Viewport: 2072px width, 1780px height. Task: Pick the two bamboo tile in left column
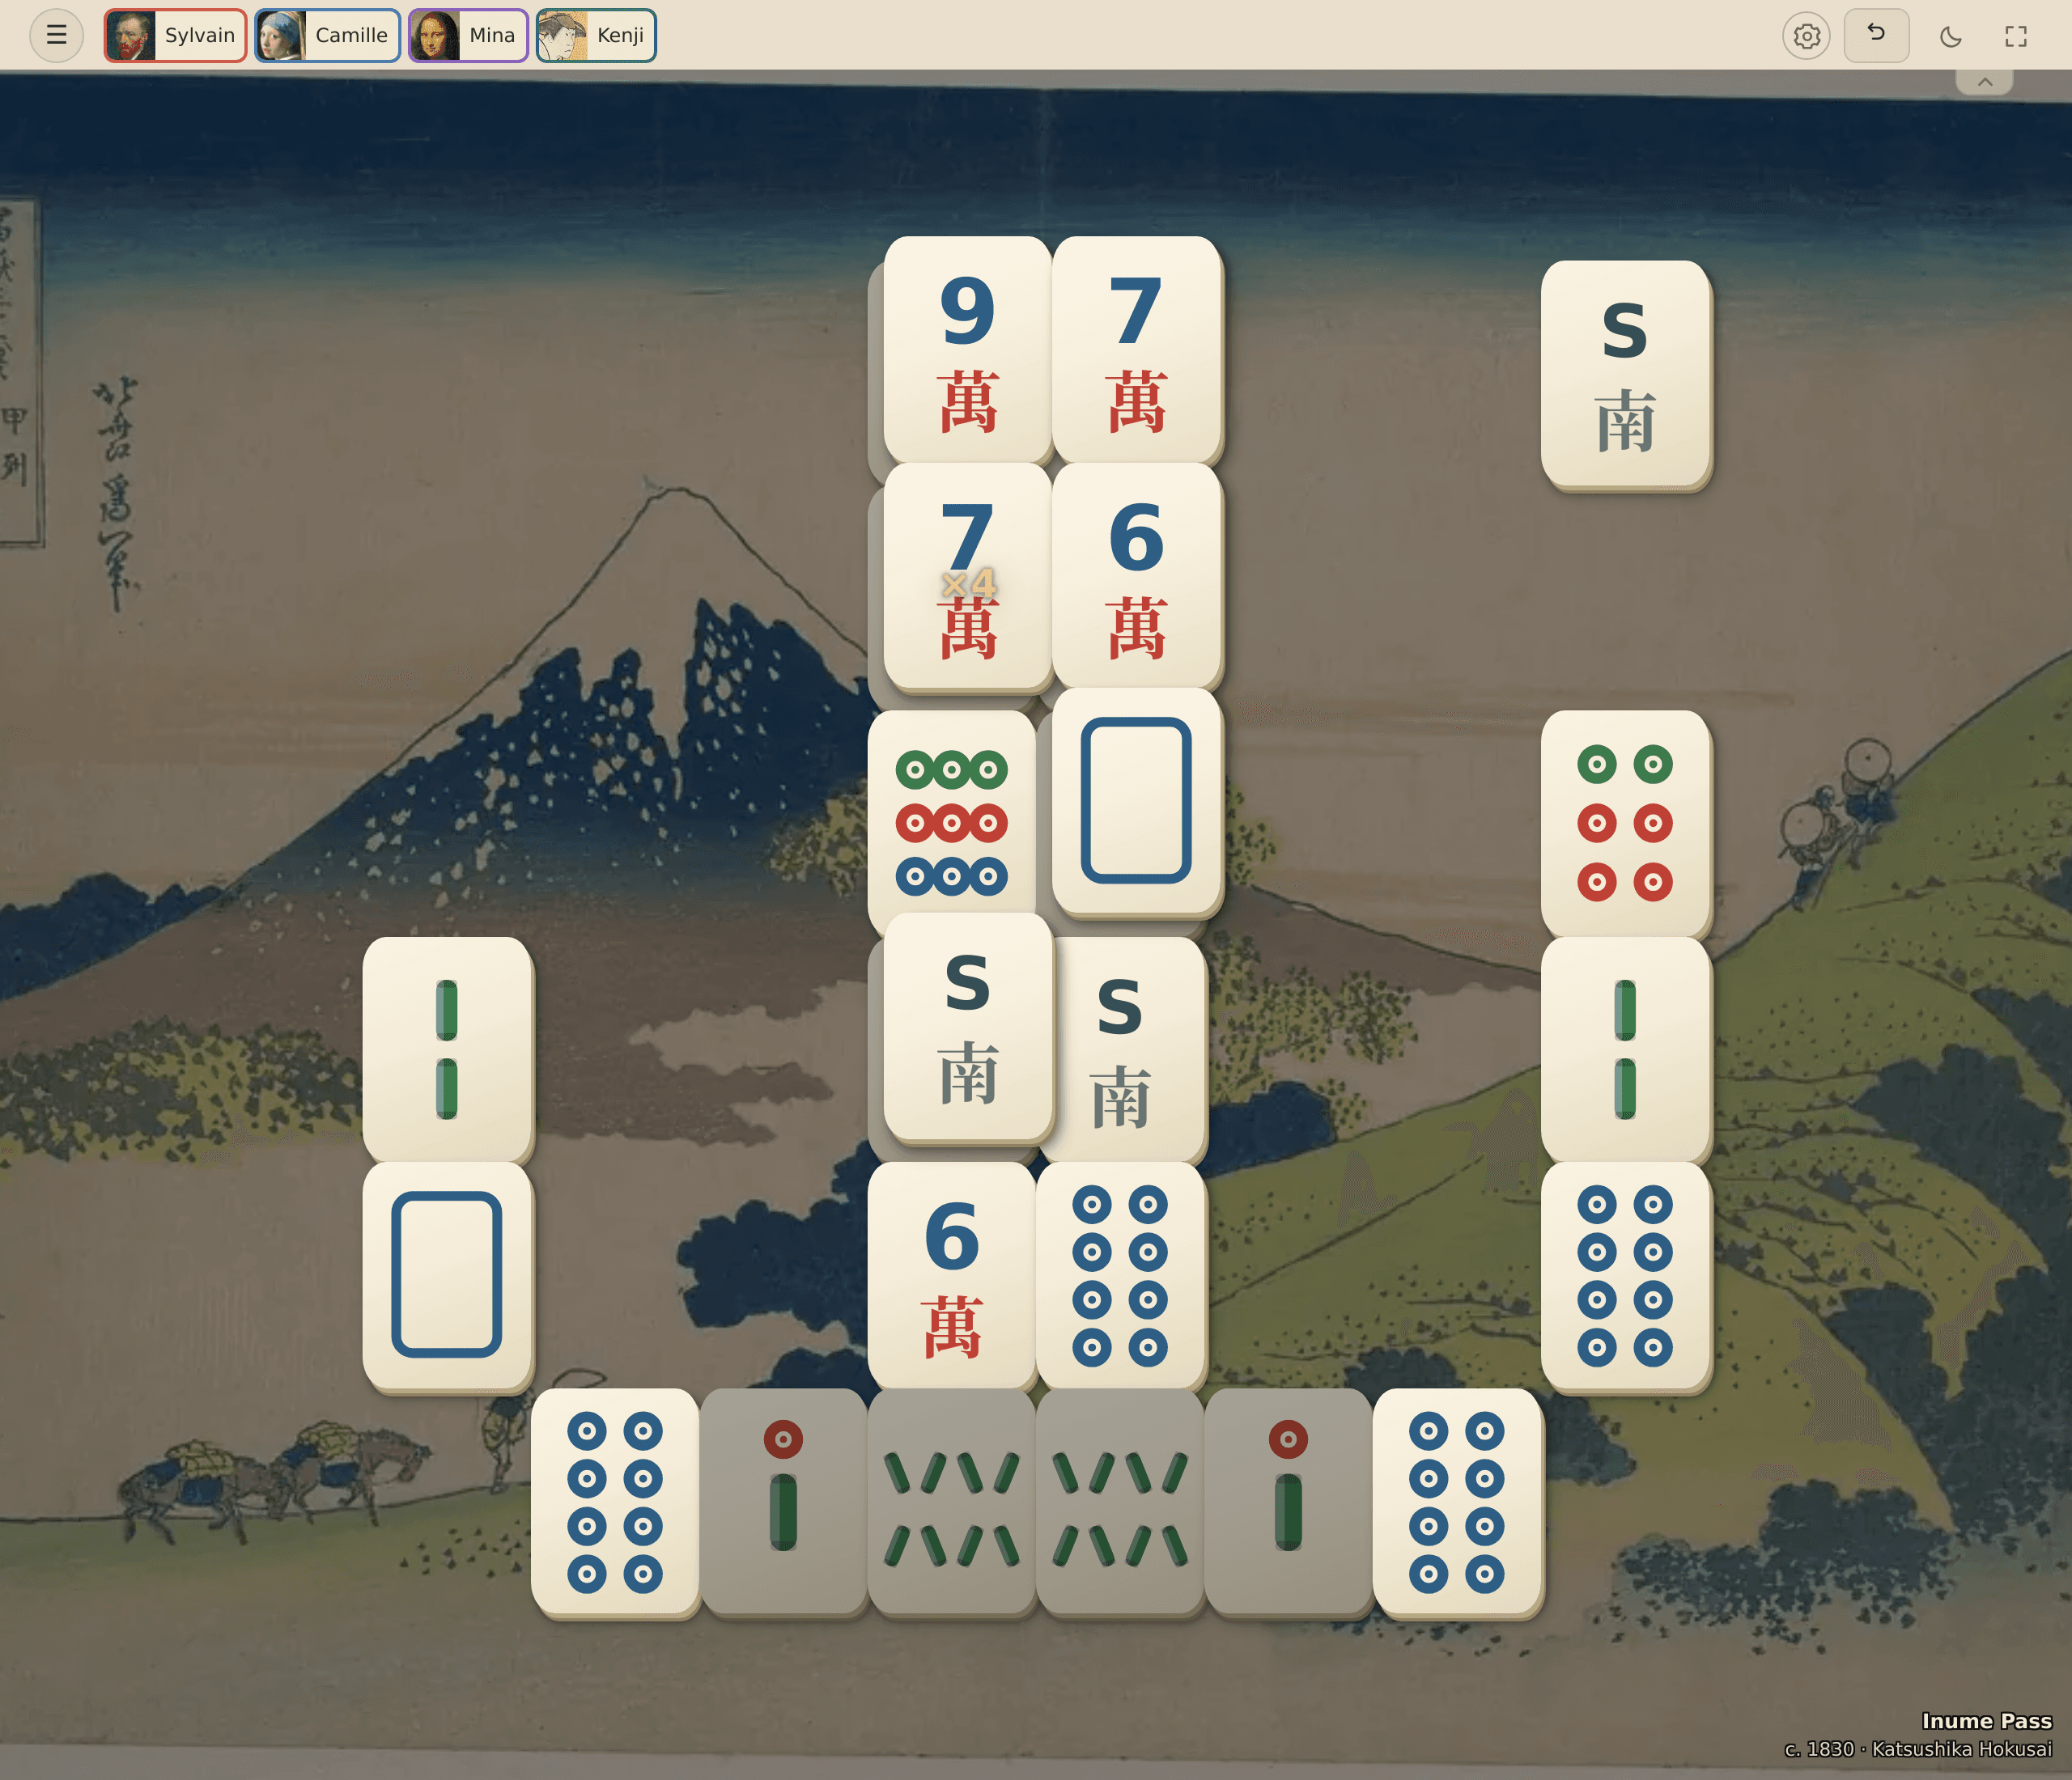click(x=447, y=1049)
